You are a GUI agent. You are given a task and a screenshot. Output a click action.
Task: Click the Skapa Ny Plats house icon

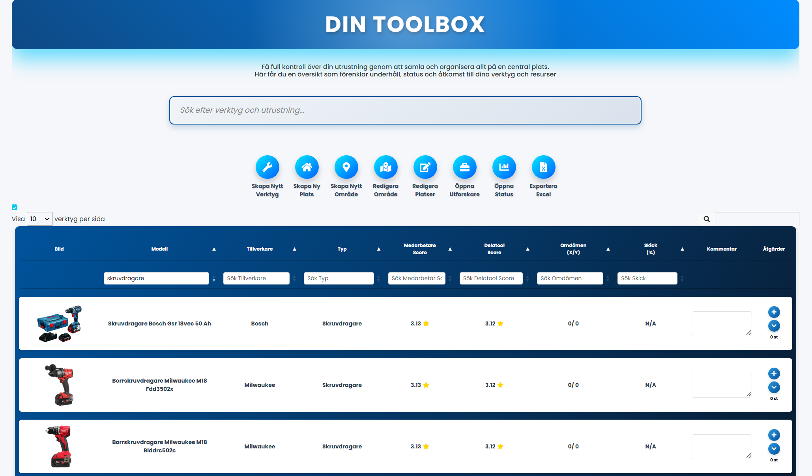point(307,167)
